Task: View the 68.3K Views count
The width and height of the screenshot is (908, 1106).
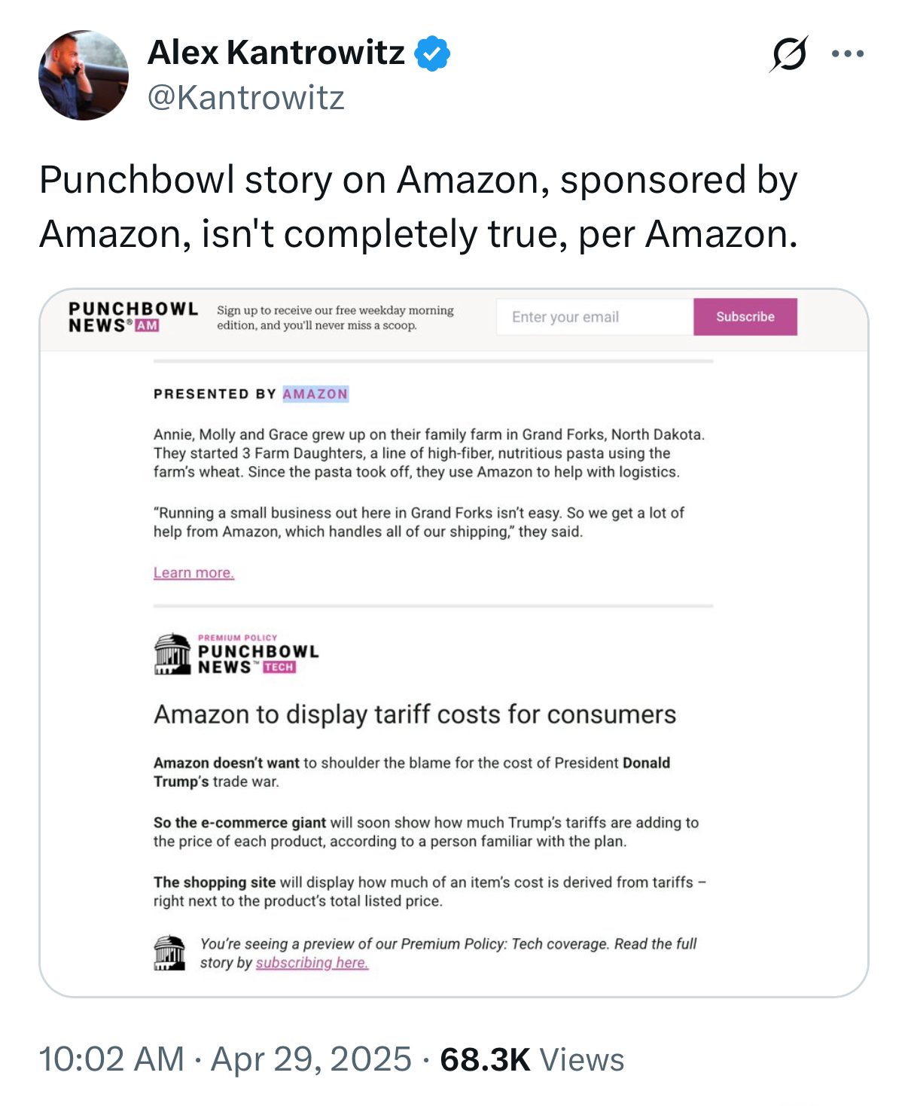Action: (x=532, y=1059)
